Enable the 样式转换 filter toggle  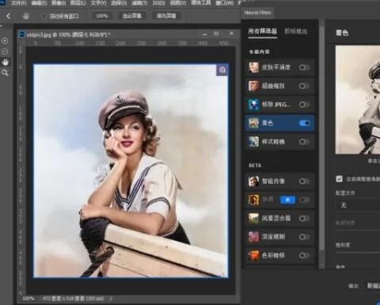point(304,142)
